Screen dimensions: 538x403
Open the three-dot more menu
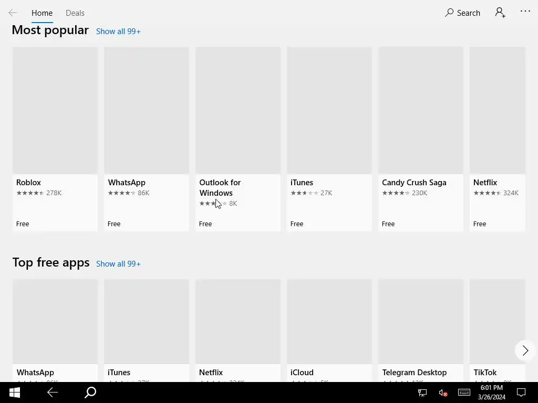point(525,12)
